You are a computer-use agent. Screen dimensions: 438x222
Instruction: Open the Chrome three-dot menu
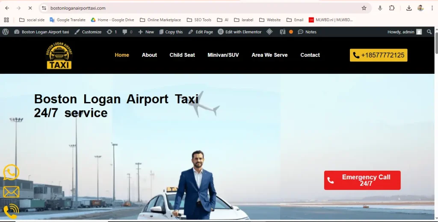432,8
